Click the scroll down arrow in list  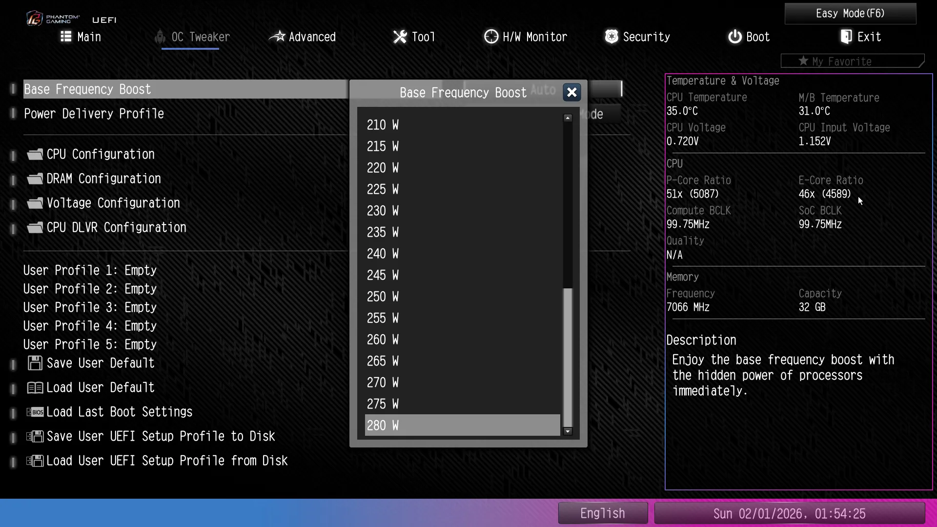568,431
